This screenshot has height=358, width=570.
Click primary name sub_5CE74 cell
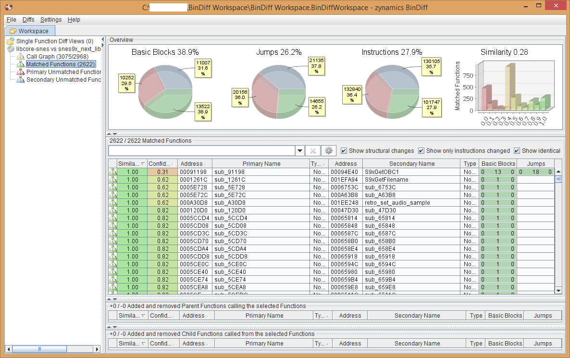(x=261, y=280)
